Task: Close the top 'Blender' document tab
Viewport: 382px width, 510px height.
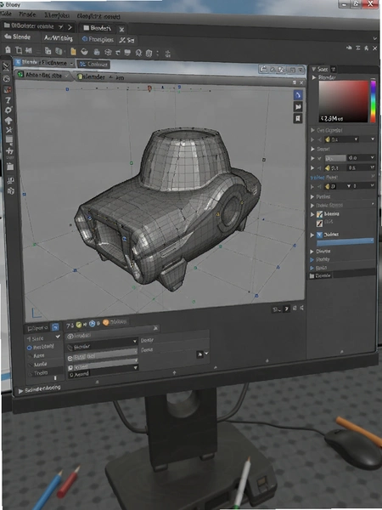Action: 121,30
